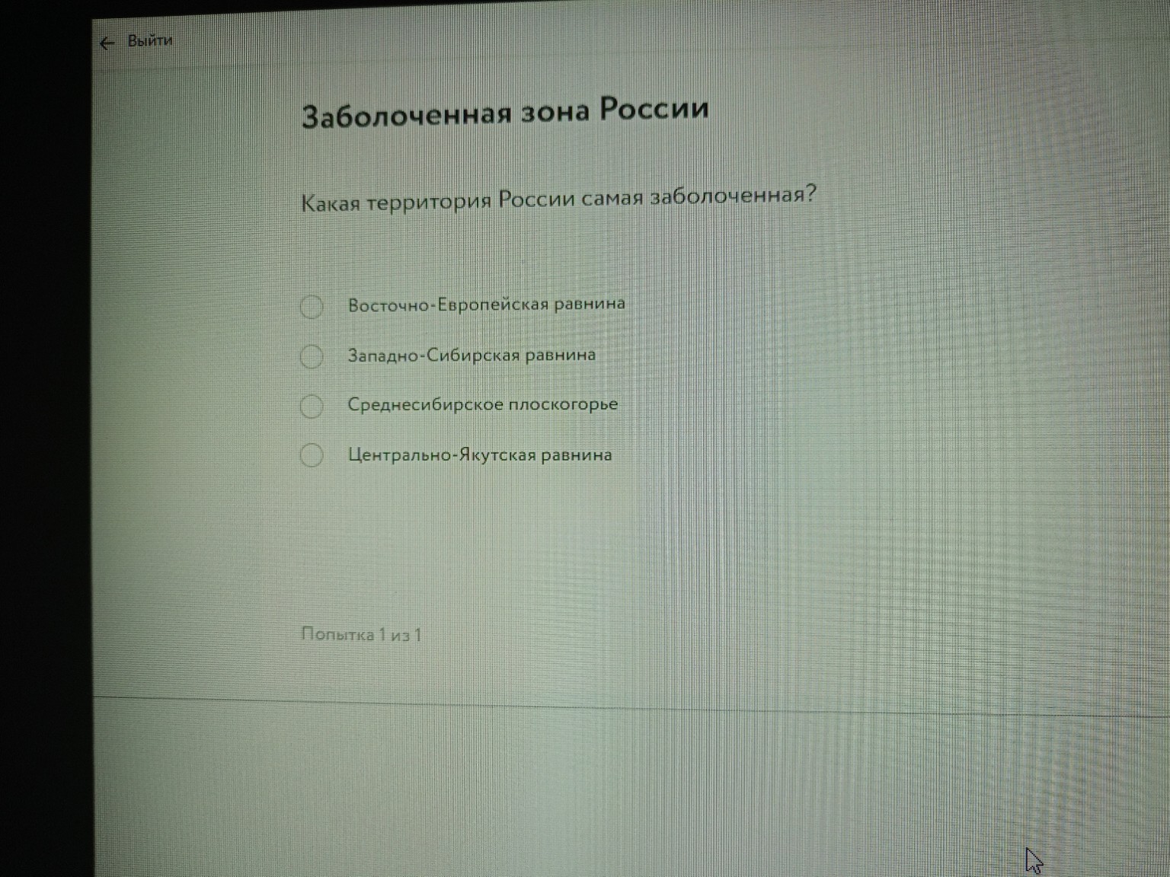1170x877 pixels.
Task: Click the exit arrow at top left
Action: 107,42
